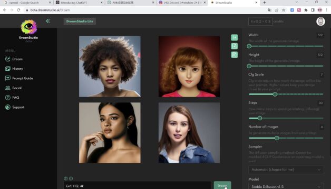Click the Number of Images slider handle

coord(277,138)
